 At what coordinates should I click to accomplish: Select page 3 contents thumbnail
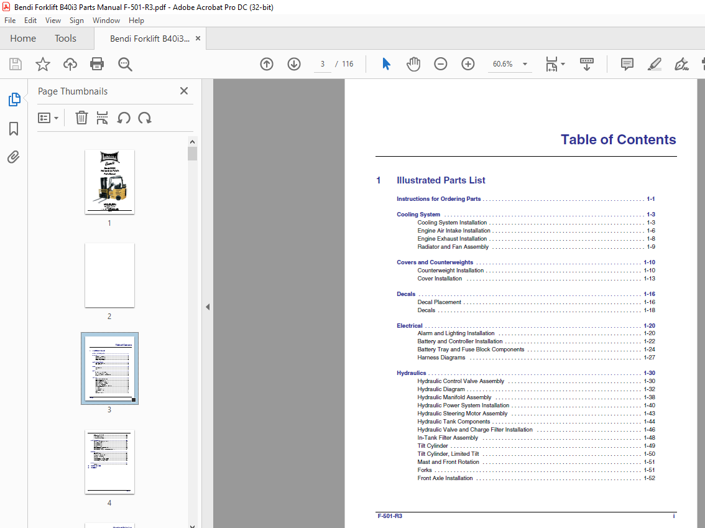pyautogui.click(x=109, y=368)
